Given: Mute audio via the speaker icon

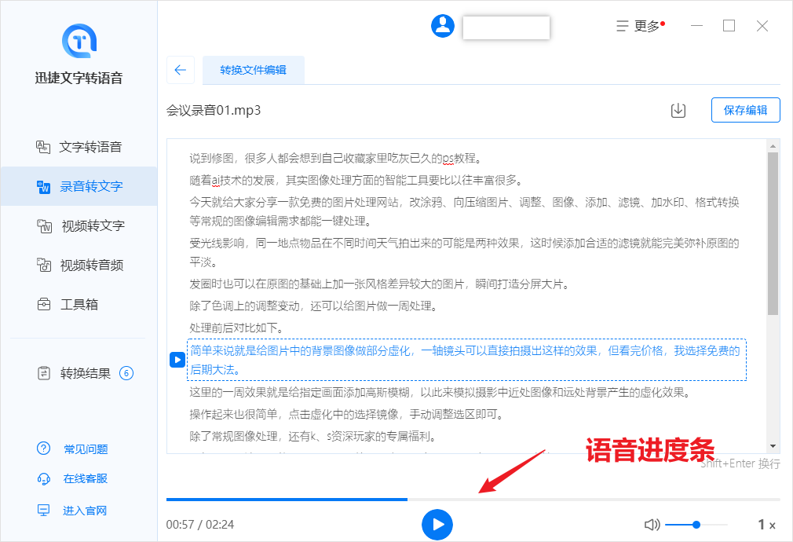Looking at the screenshot, I should tap(652, 524).
